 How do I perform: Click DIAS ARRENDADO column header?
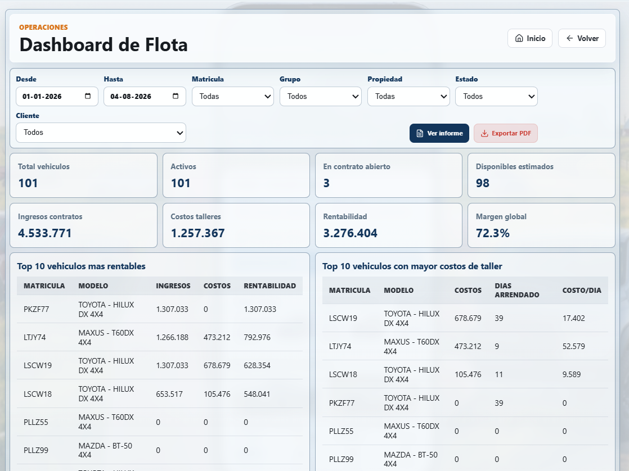coord(516,290)
